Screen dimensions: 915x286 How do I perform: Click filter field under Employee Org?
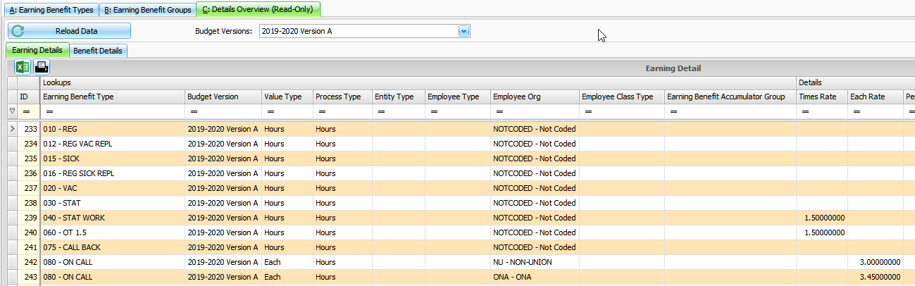click(x=535, y=111)
